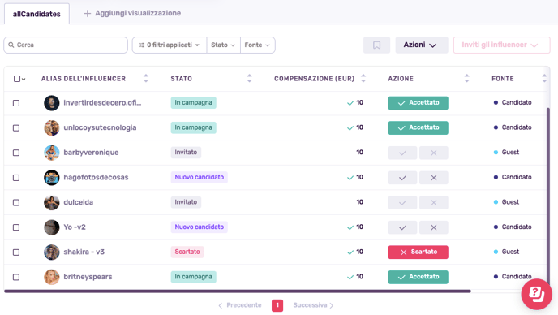Toggle the select-all header checkbox
The width and height of the screenshot is (558, 315).
tap(17, 79)
